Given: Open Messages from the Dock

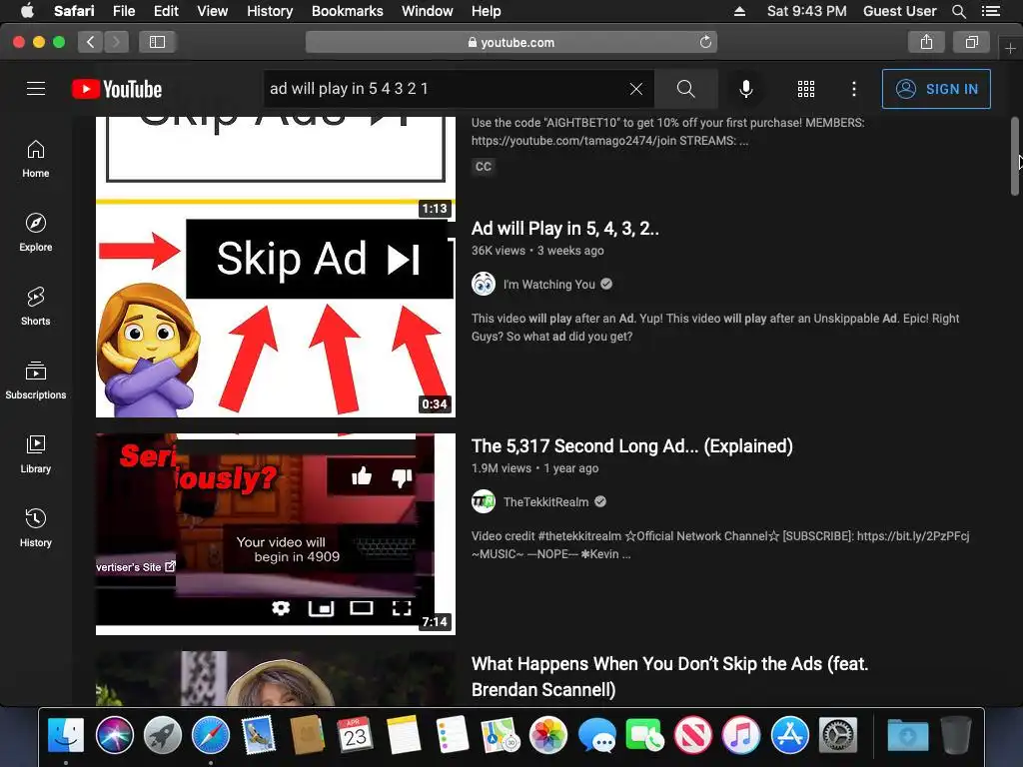Looking at the screenshot, I should tap(596, 735).
